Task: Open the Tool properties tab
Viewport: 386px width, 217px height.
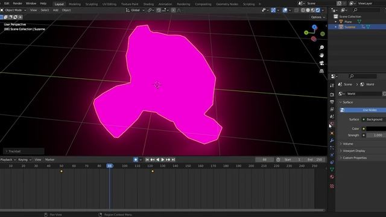Action: pos(332,86)
